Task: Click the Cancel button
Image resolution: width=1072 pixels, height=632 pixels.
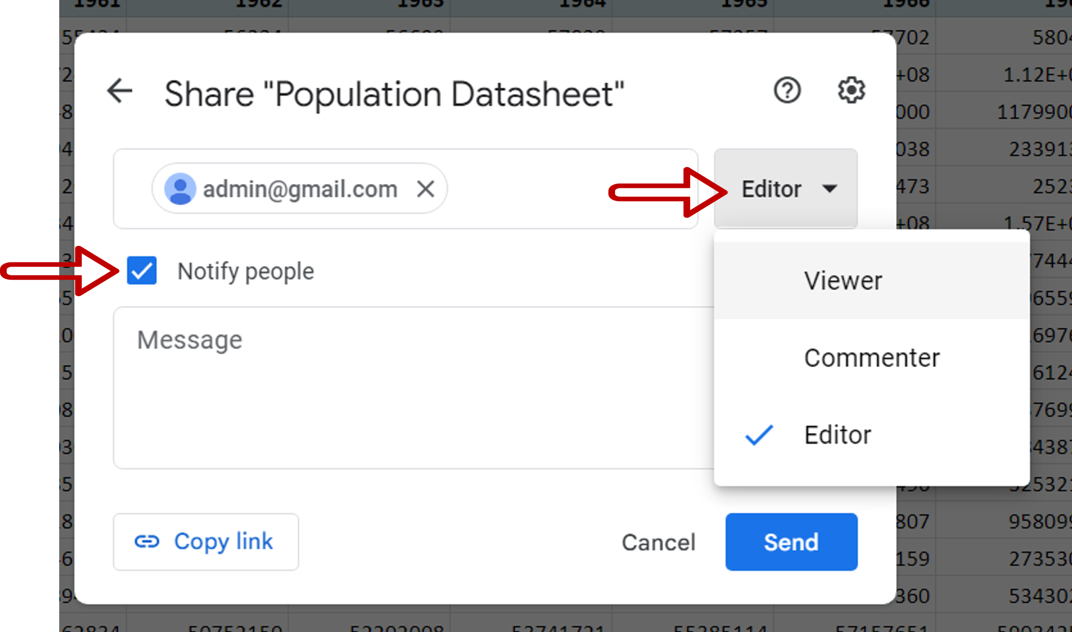Action: 658,542
